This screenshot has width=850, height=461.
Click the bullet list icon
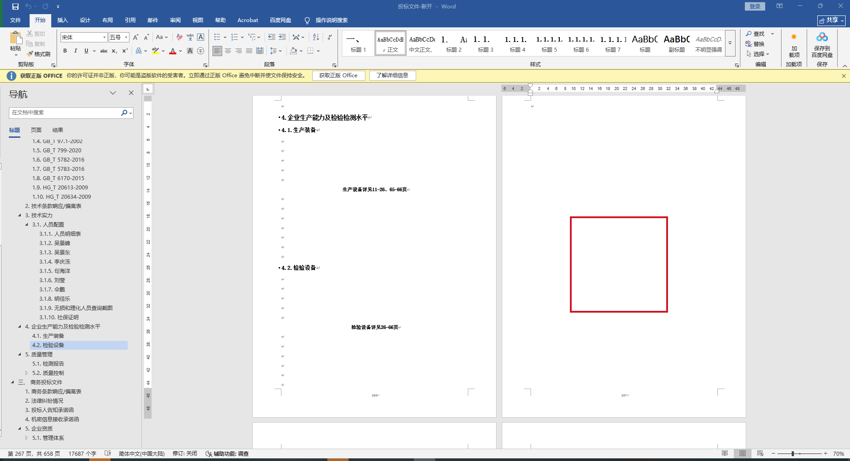(x=217, y=37)
